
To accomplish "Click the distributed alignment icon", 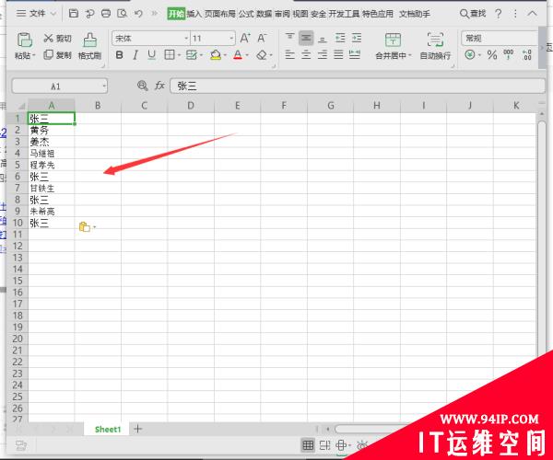I will point(355,55).
